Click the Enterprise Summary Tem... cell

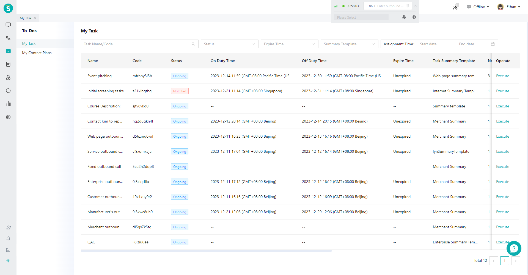(455, 242)
